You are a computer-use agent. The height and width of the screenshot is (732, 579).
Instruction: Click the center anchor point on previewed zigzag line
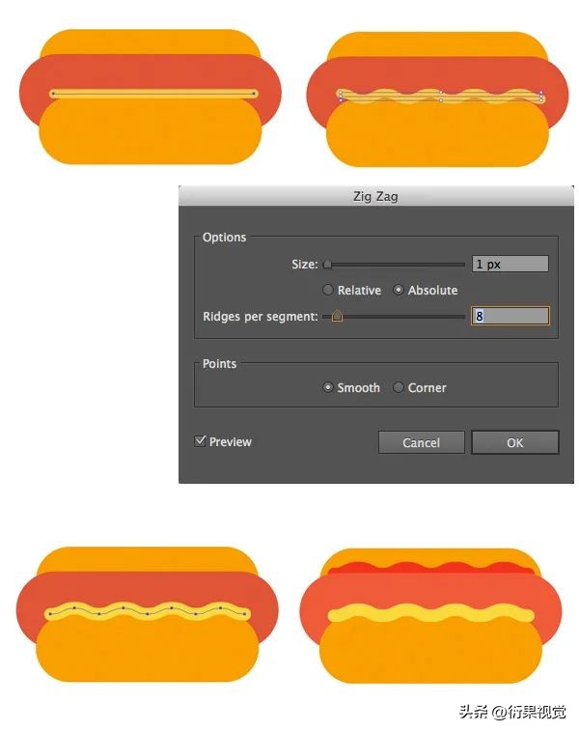click(440, 97)
